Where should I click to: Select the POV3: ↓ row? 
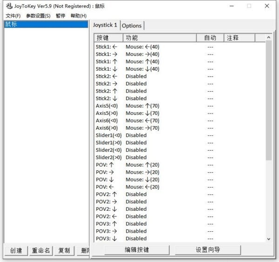(179, 239)
